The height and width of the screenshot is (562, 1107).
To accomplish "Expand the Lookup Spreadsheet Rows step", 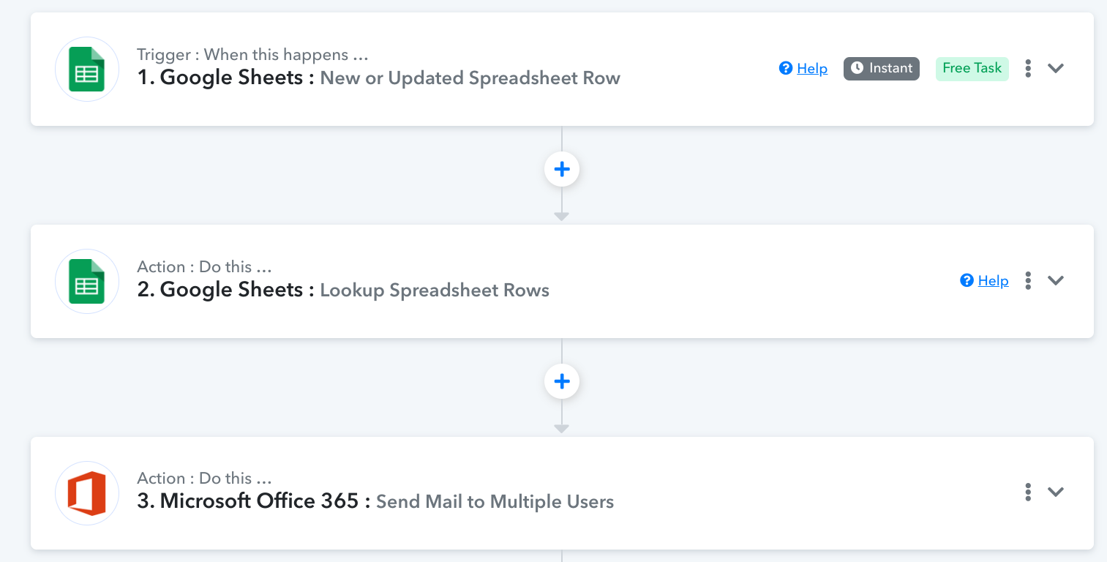I will pos(1055,280).
